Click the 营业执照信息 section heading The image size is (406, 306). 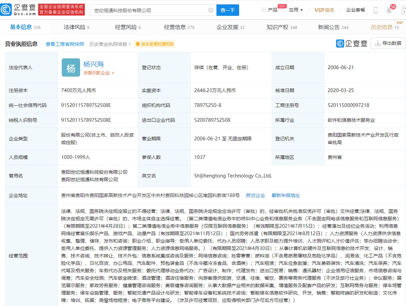click(21, 44)
